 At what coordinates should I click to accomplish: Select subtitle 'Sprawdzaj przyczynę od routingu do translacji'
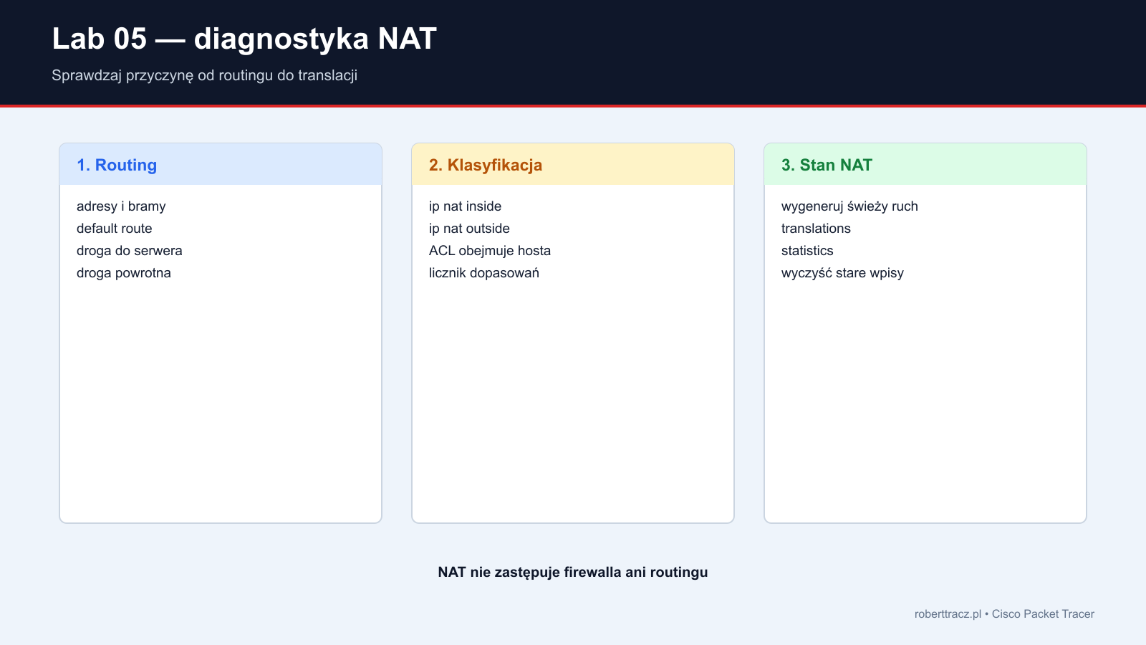click(x=204, y=76)
